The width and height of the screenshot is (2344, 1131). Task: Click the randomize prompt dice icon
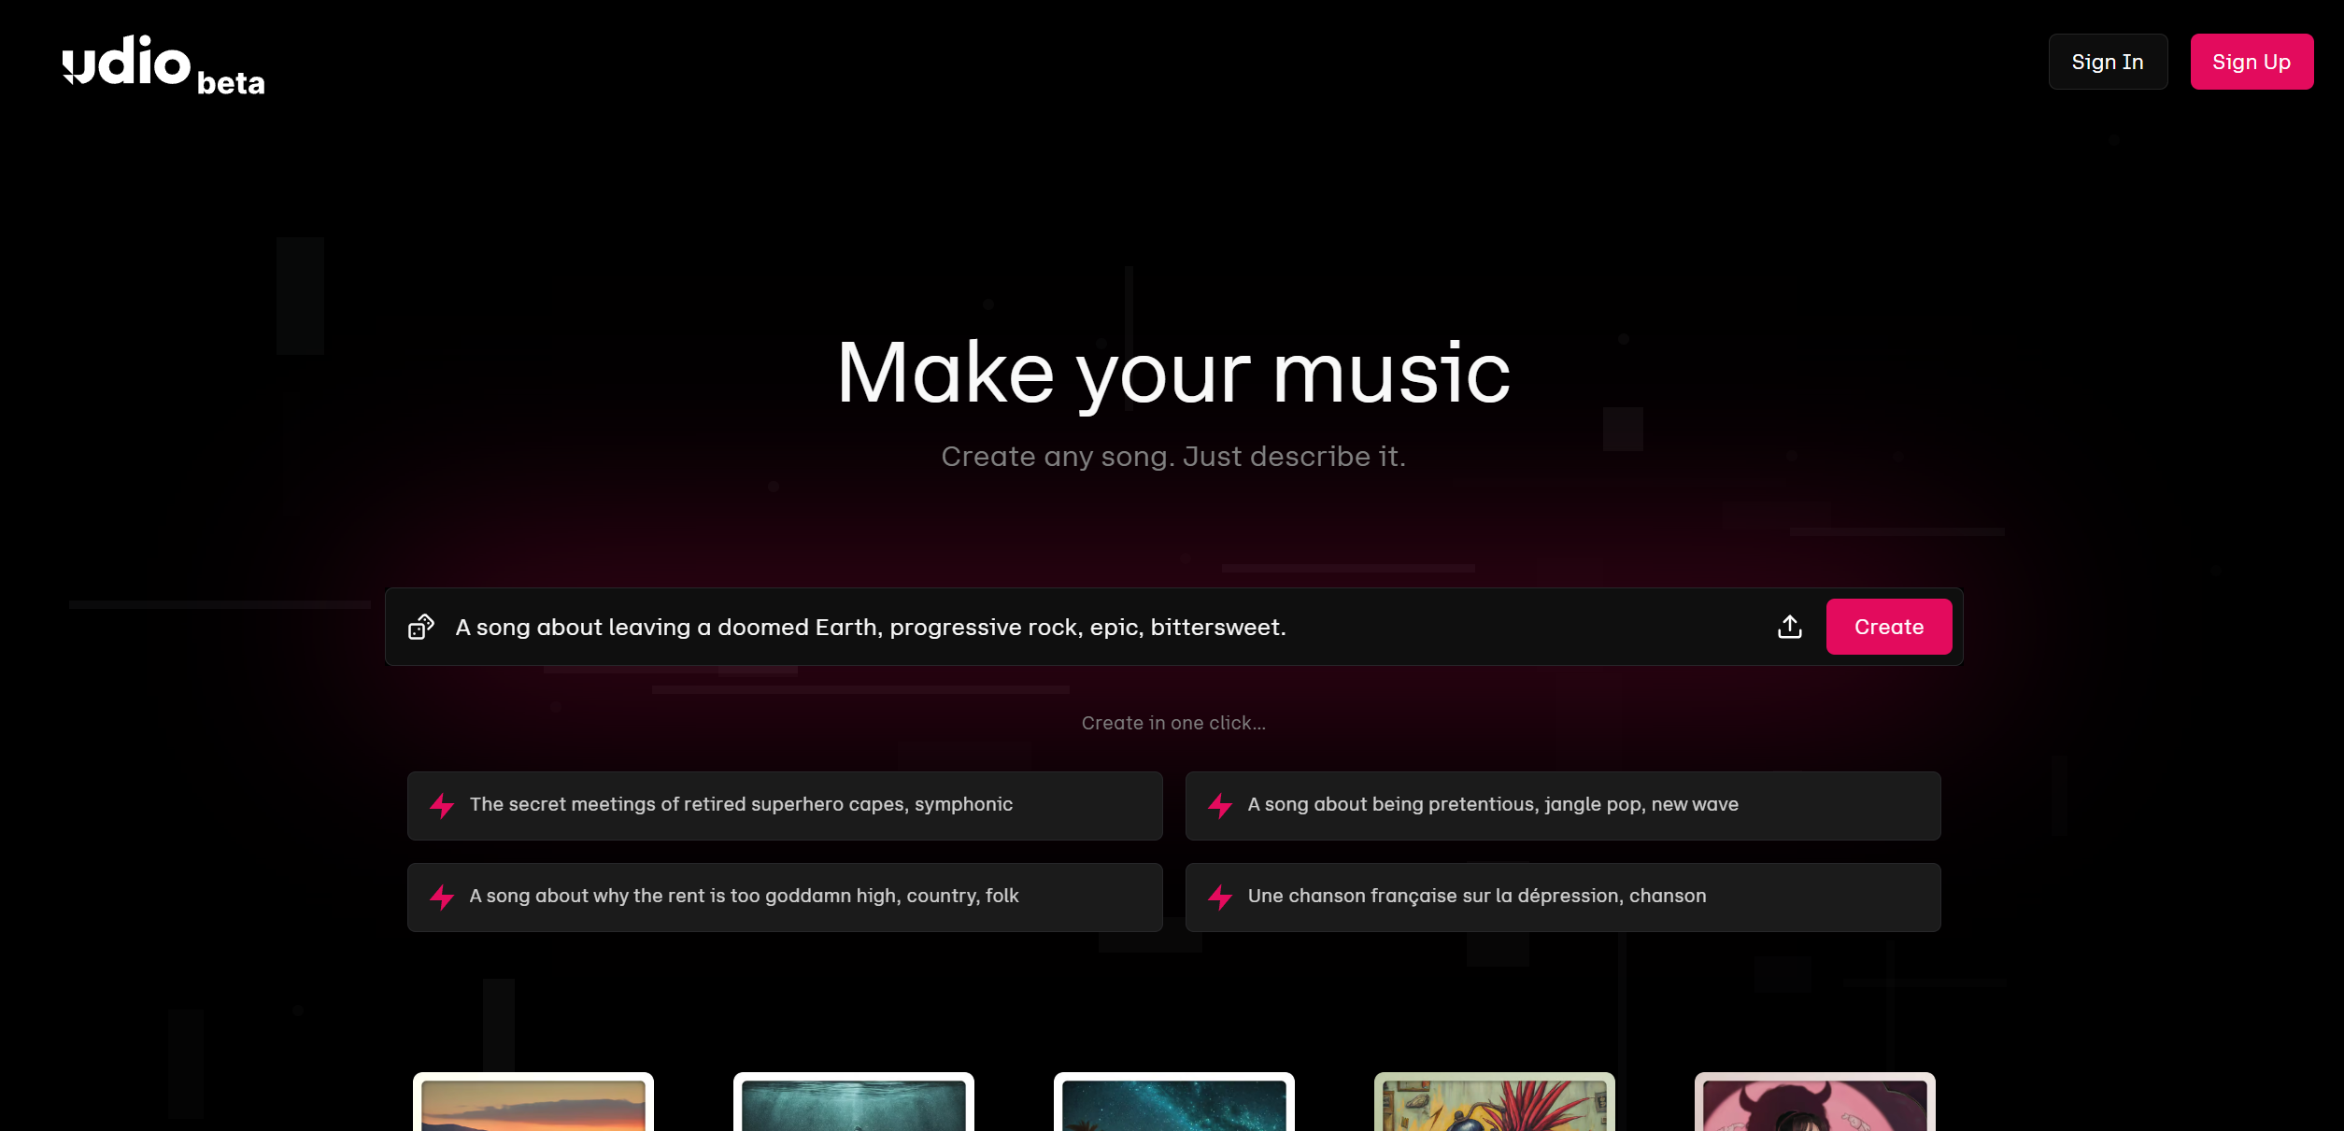point(421,627)
